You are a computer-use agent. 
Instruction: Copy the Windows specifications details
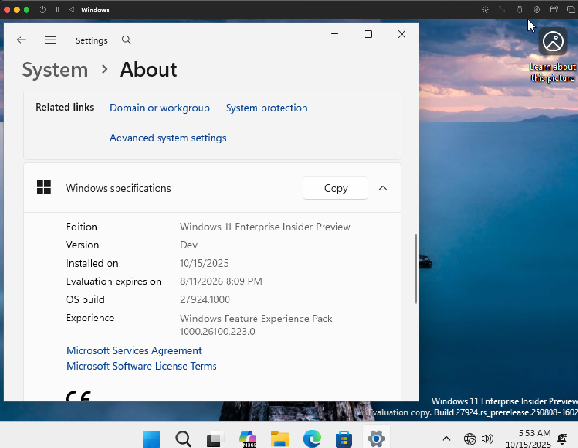click(x=335, y=188)
